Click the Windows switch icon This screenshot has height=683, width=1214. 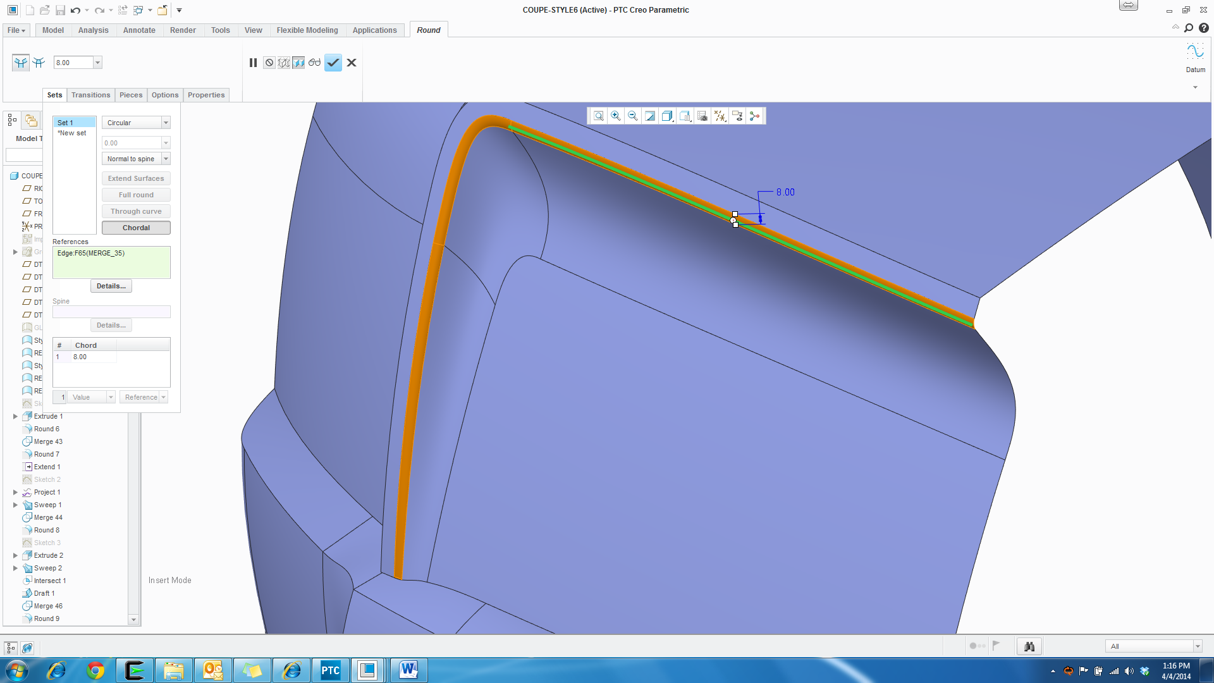coord(138,10)
